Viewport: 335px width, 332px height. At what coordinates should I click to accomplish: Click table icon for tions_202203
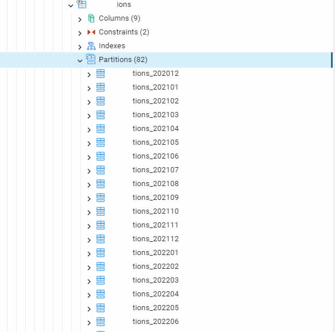pos(101,280)
